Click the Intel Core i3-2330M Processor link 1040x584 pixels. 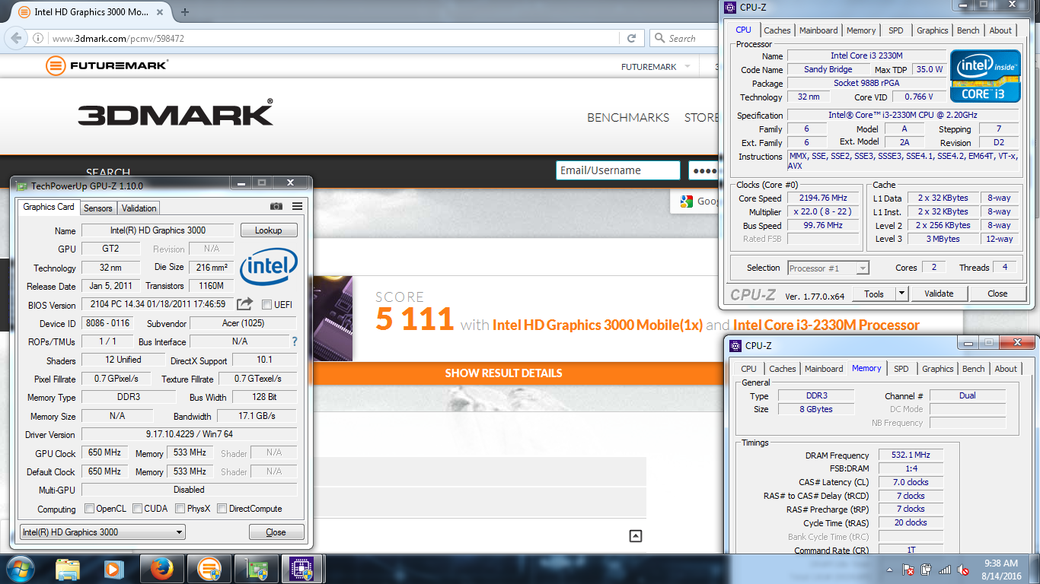click(827, 325)
